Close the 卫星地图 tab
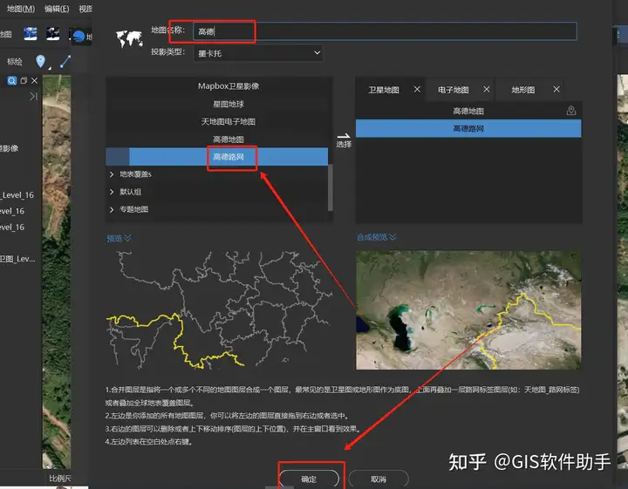628x489 pixels. click(417, 89)
